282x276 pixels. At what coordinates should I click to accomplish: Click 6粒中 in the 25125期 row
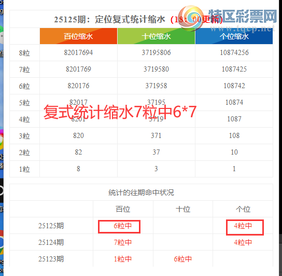pos(123,226)
